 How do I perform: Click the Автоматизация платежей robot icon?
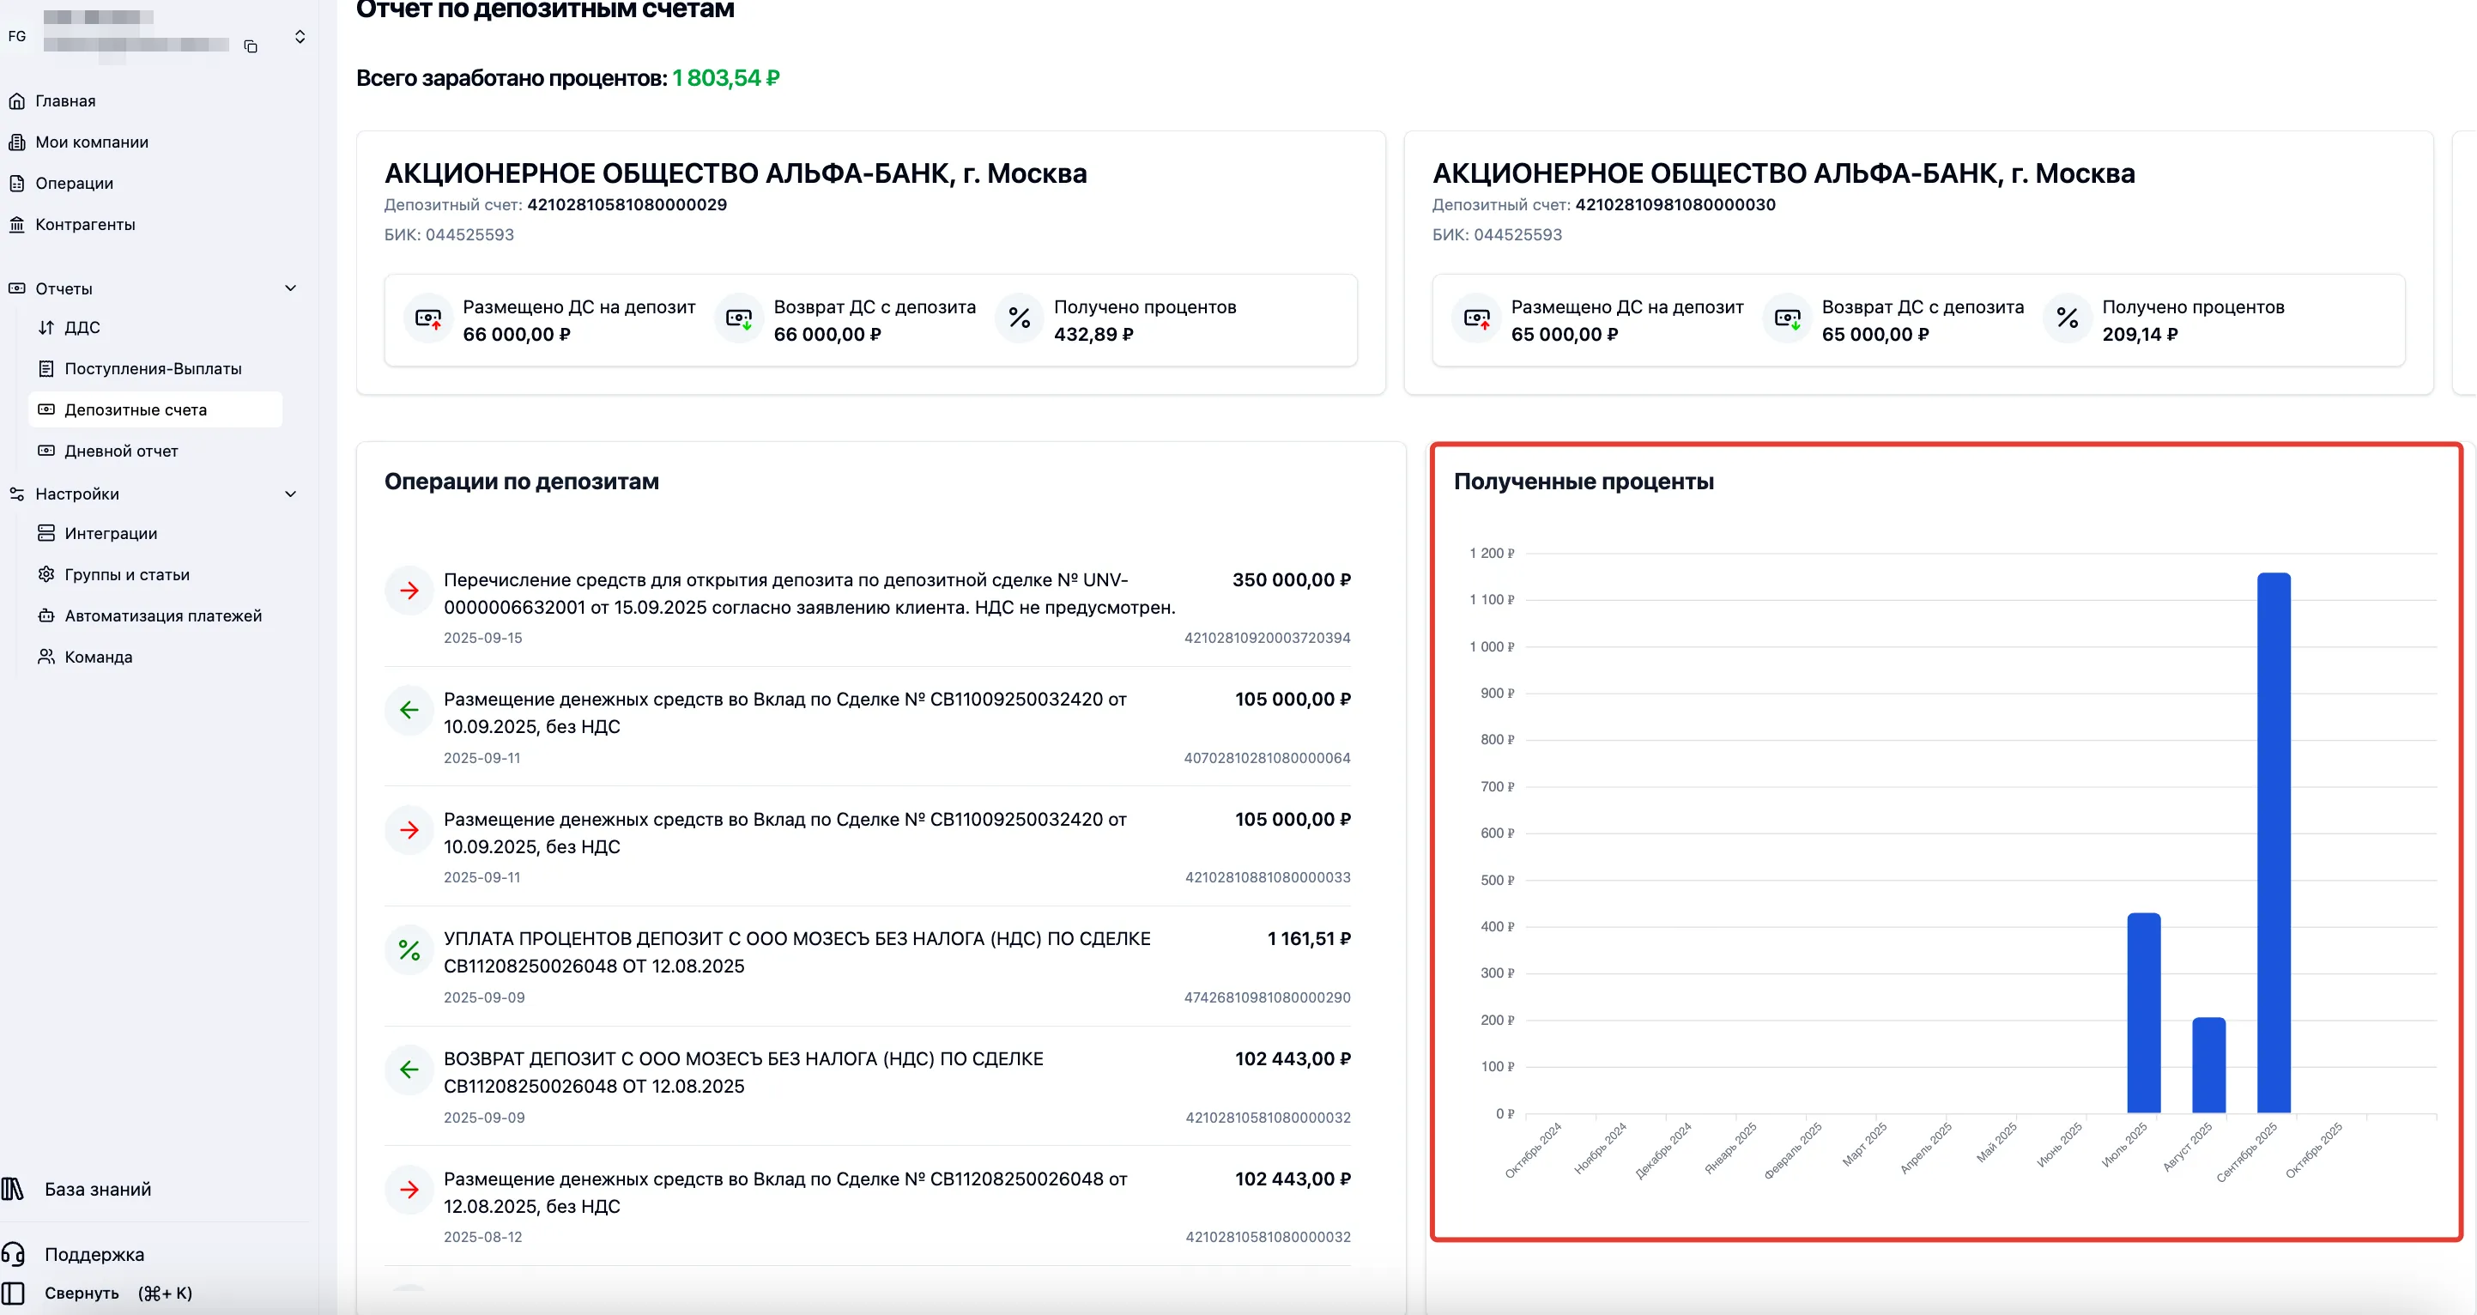click(x=46, y=615)
